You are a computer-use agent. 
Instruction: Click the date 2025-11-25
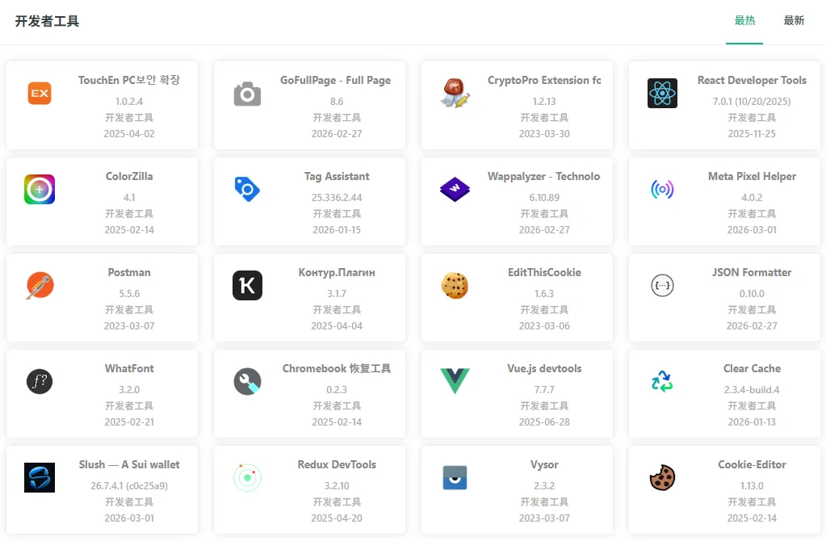(752, 134)
